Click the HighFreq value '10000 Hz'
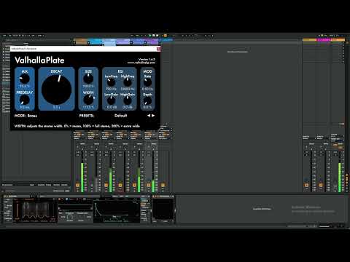 (x=128, y=89)
